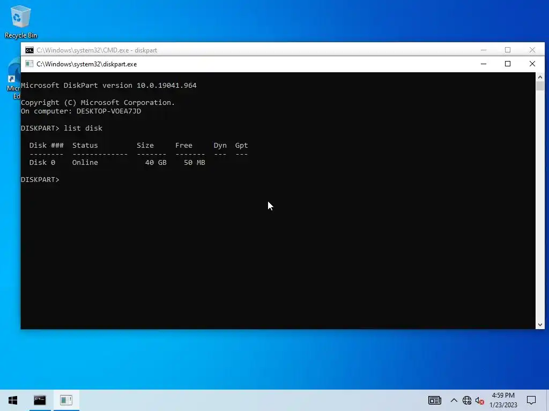The image size is (549, 411).
Task: Click the diskpart.exe title bar icon
Action: point(29,64)
